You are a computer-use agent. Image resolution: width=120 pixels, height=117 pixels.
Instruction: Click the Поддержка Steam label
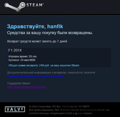[x=19, y=83]
